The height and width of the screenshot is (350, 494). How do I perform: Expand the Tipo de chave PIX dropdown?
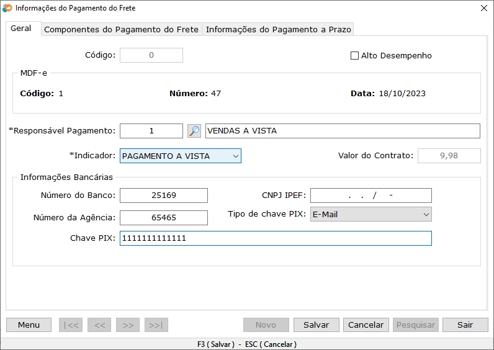coord(371,215)
